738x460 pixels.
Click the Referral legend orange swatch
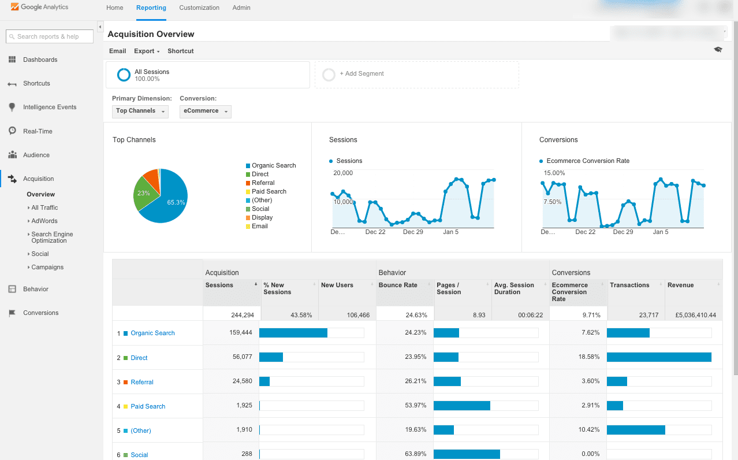click(248, 183)
